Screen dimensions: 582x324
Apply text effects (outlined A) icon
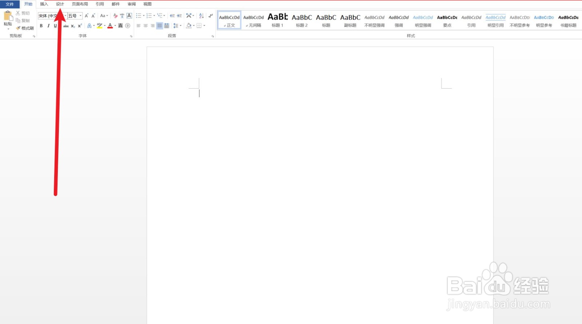tap(89, 25)
